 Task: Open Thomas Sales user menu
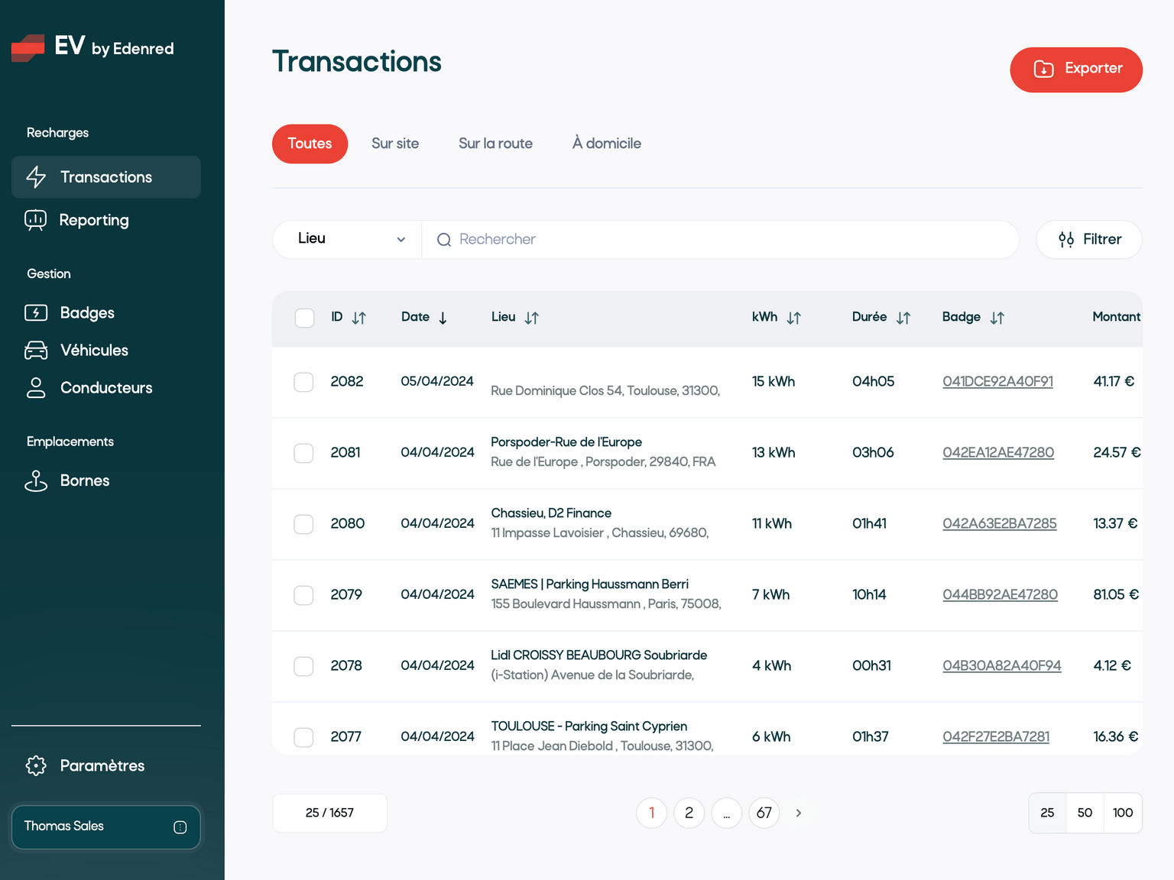106,827
